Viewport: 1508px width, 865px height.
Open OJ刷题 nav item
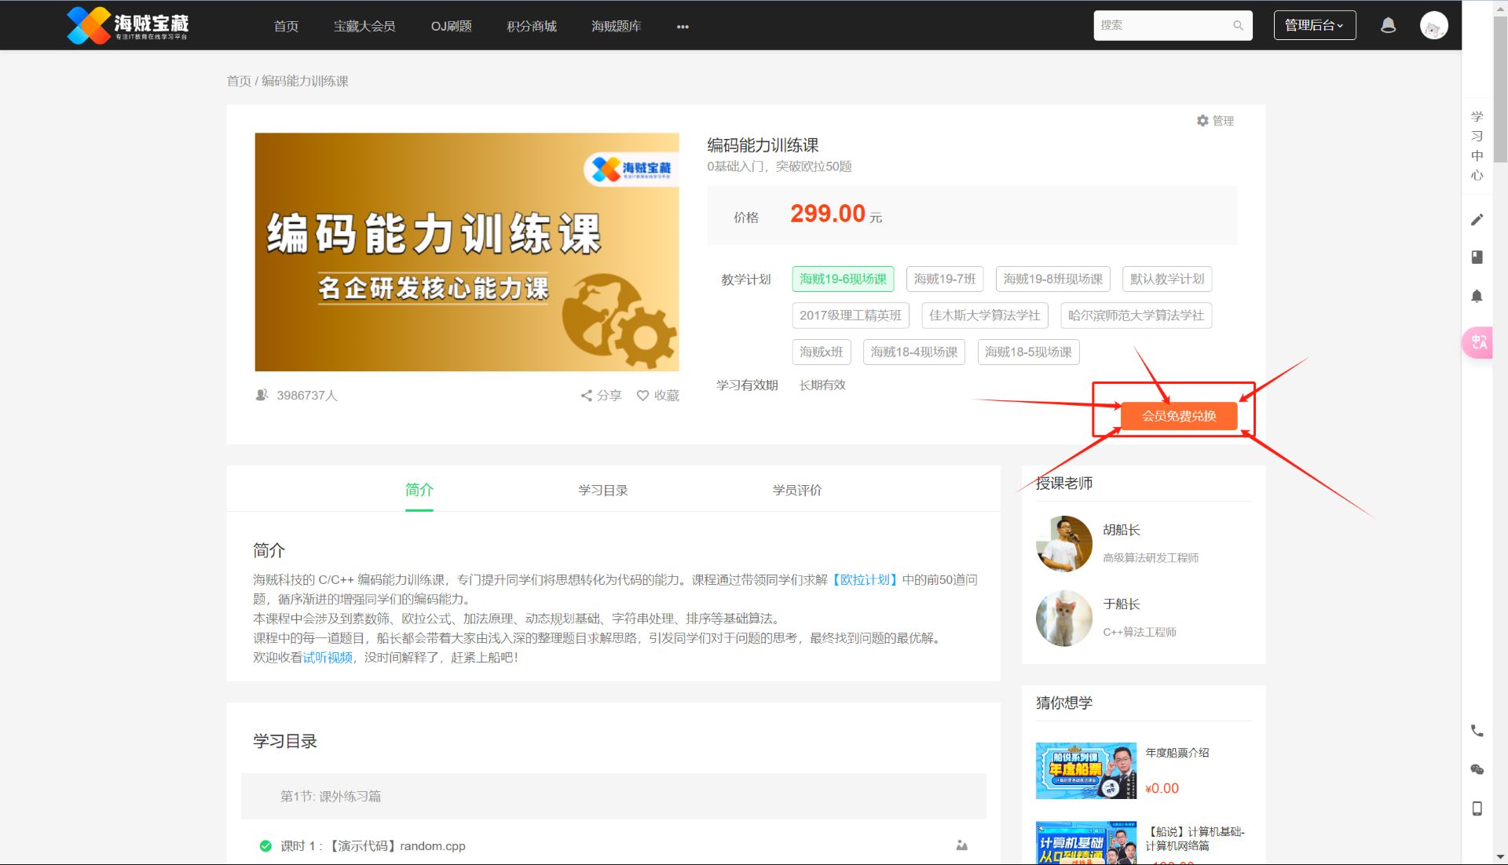pyautogui.click(x=451, y=26)
